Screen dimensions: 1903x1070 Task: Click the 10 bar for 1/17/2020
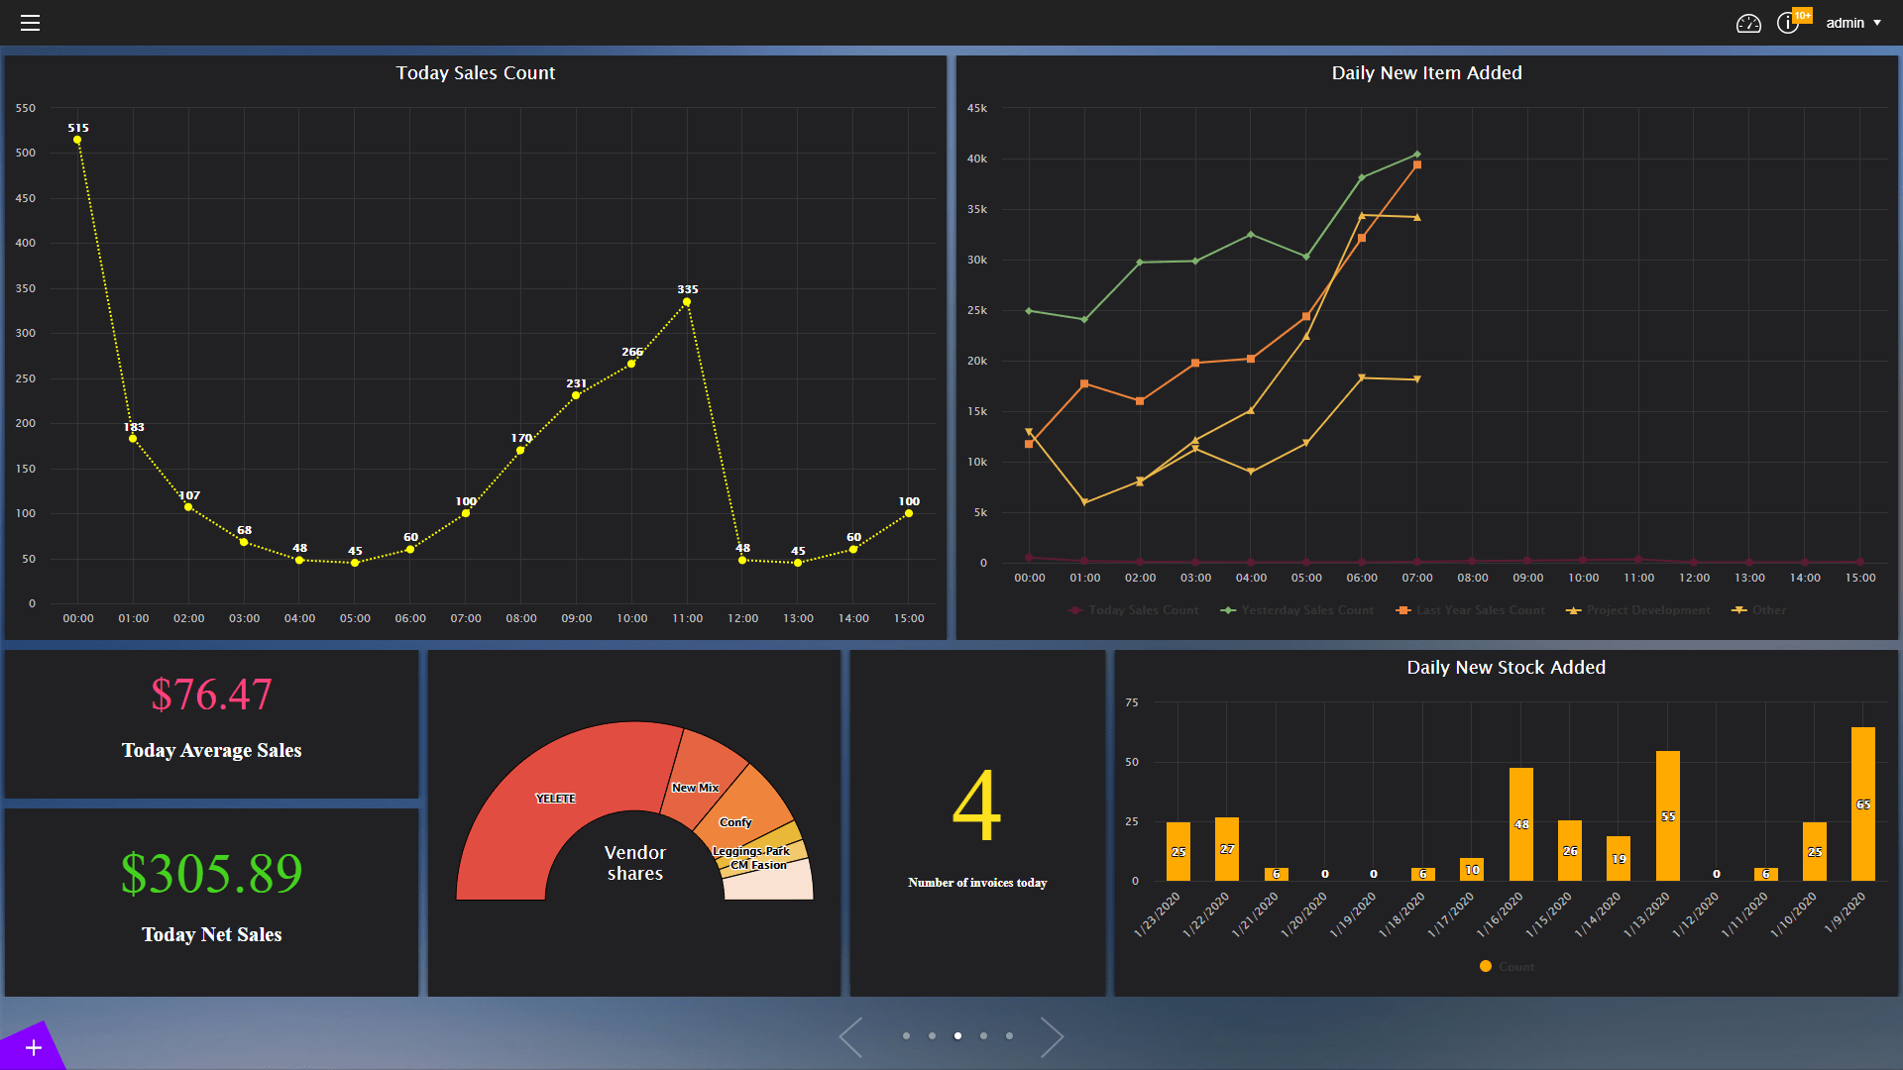(1472, 869)
